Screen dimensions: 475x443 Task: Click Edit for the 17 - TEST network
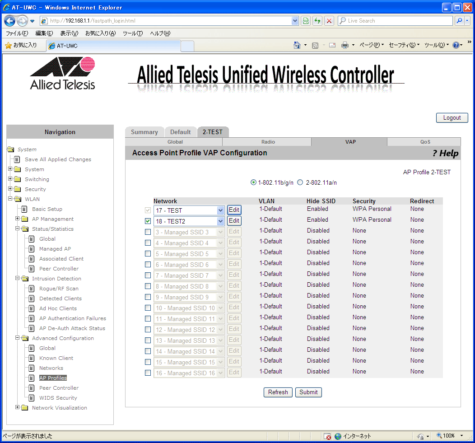[x=234, y=210]
